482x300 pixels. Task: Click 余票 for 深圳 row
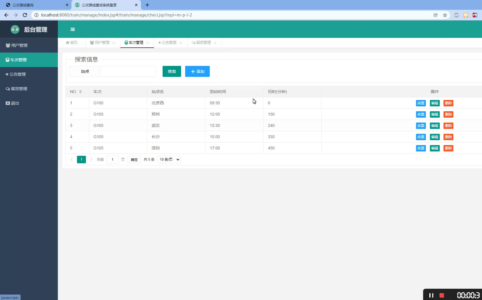coord(421,148)
